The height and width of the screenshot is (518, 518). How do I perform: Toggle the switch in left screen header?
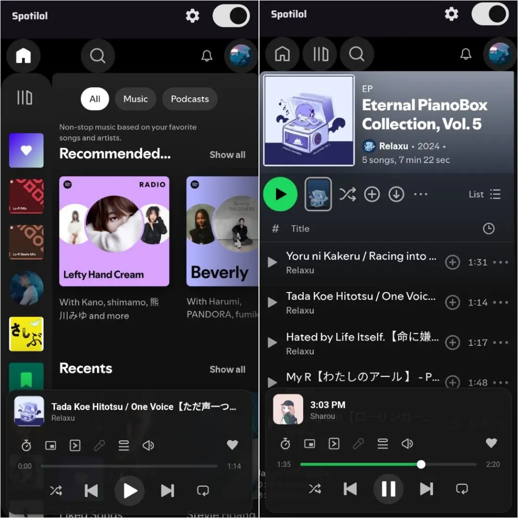(x=231, y=15)
